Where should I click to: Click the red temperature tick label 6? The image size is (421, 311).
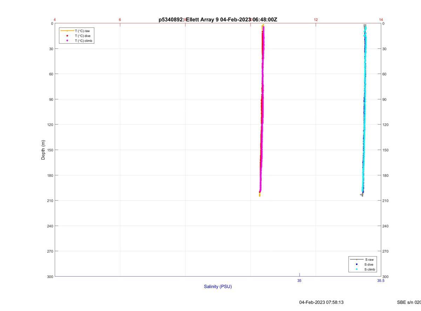[120, 20]
